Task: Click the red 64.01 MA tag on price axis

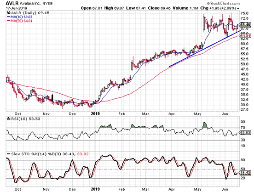Action: coord(245,35)
